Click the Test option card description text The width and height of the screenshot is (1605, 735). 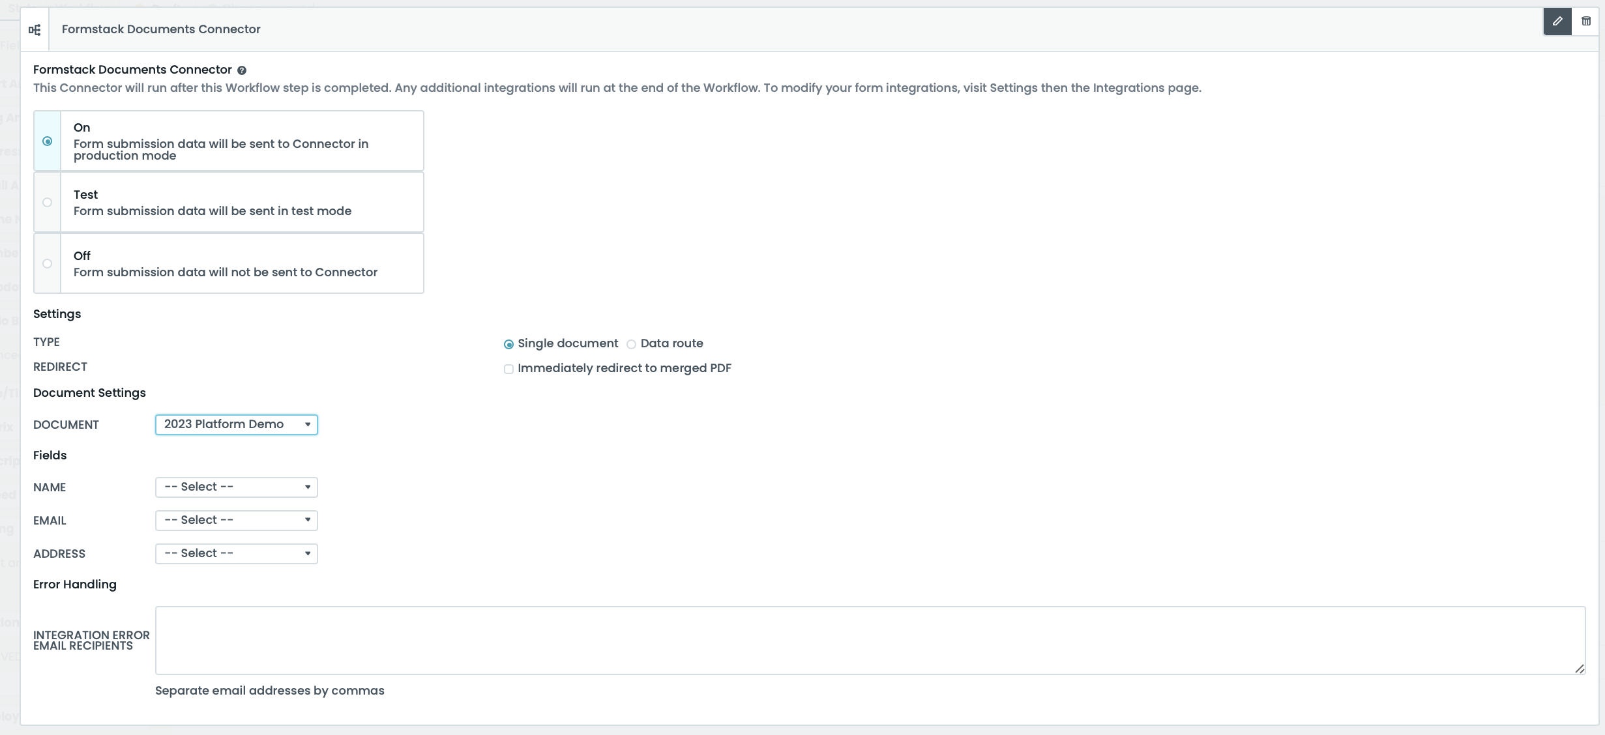coord(212,211)
